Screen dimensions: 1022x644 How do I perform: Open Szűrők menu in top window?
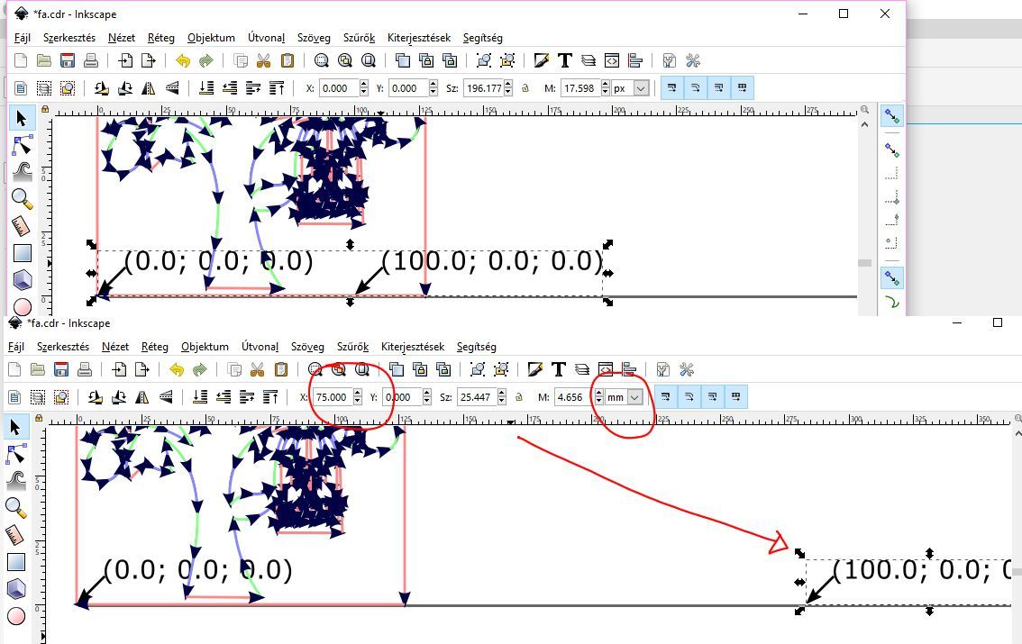(x=356, y=38)
